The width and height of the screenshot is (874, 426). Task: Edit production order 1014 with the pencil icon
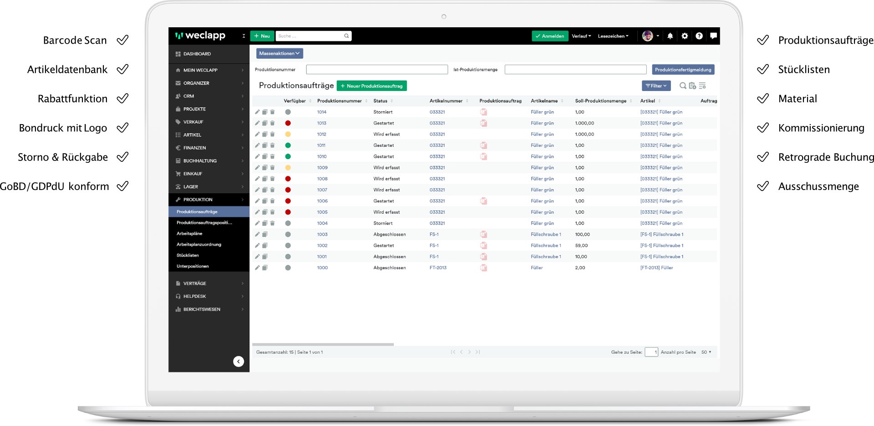tap(257, 112)
